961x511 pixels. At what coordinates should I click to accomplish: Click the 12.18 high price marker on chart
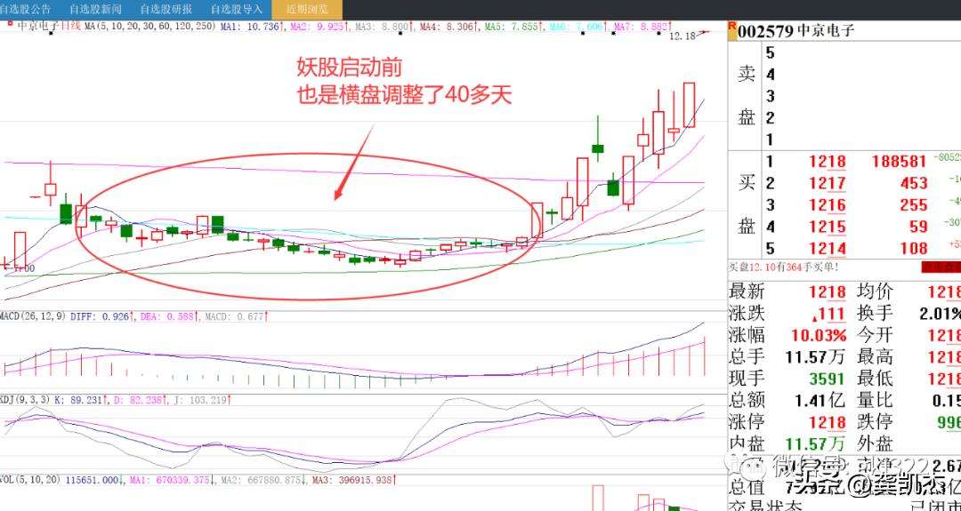(682, 36)
